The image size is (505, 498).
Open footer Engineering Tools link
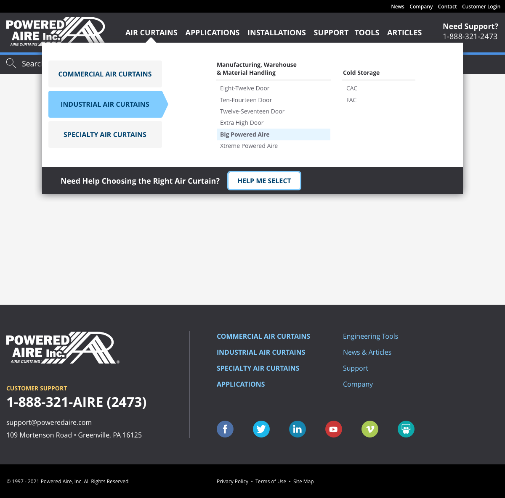370,336
